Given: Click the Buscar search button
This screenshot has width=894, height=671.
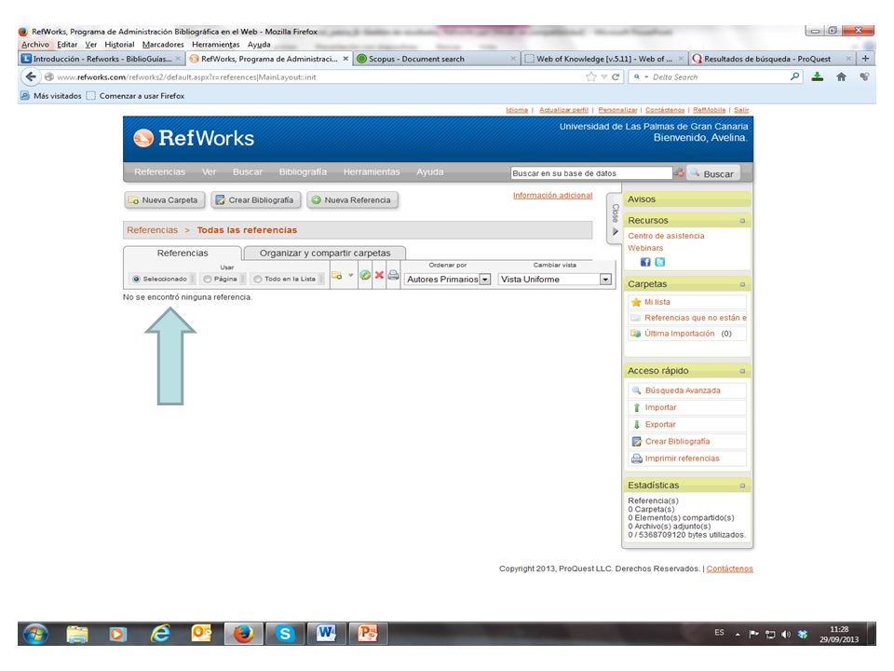Looking at the screenshot, I should (712, 173).
